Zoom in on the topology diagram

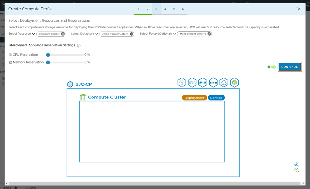(296, 165)
